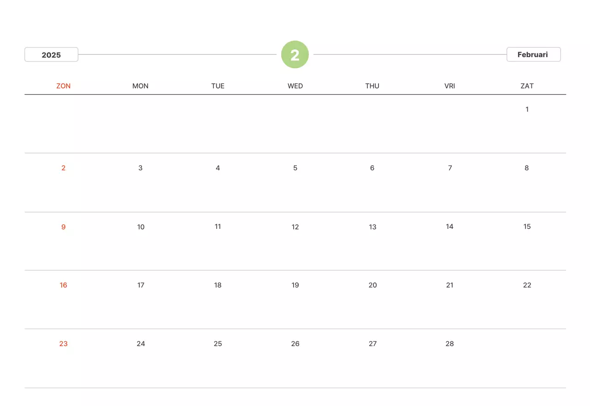The height and width of the screenshot is (406, 590).
Task: Click date 12 on the calendar
Action: pos(295,227)
